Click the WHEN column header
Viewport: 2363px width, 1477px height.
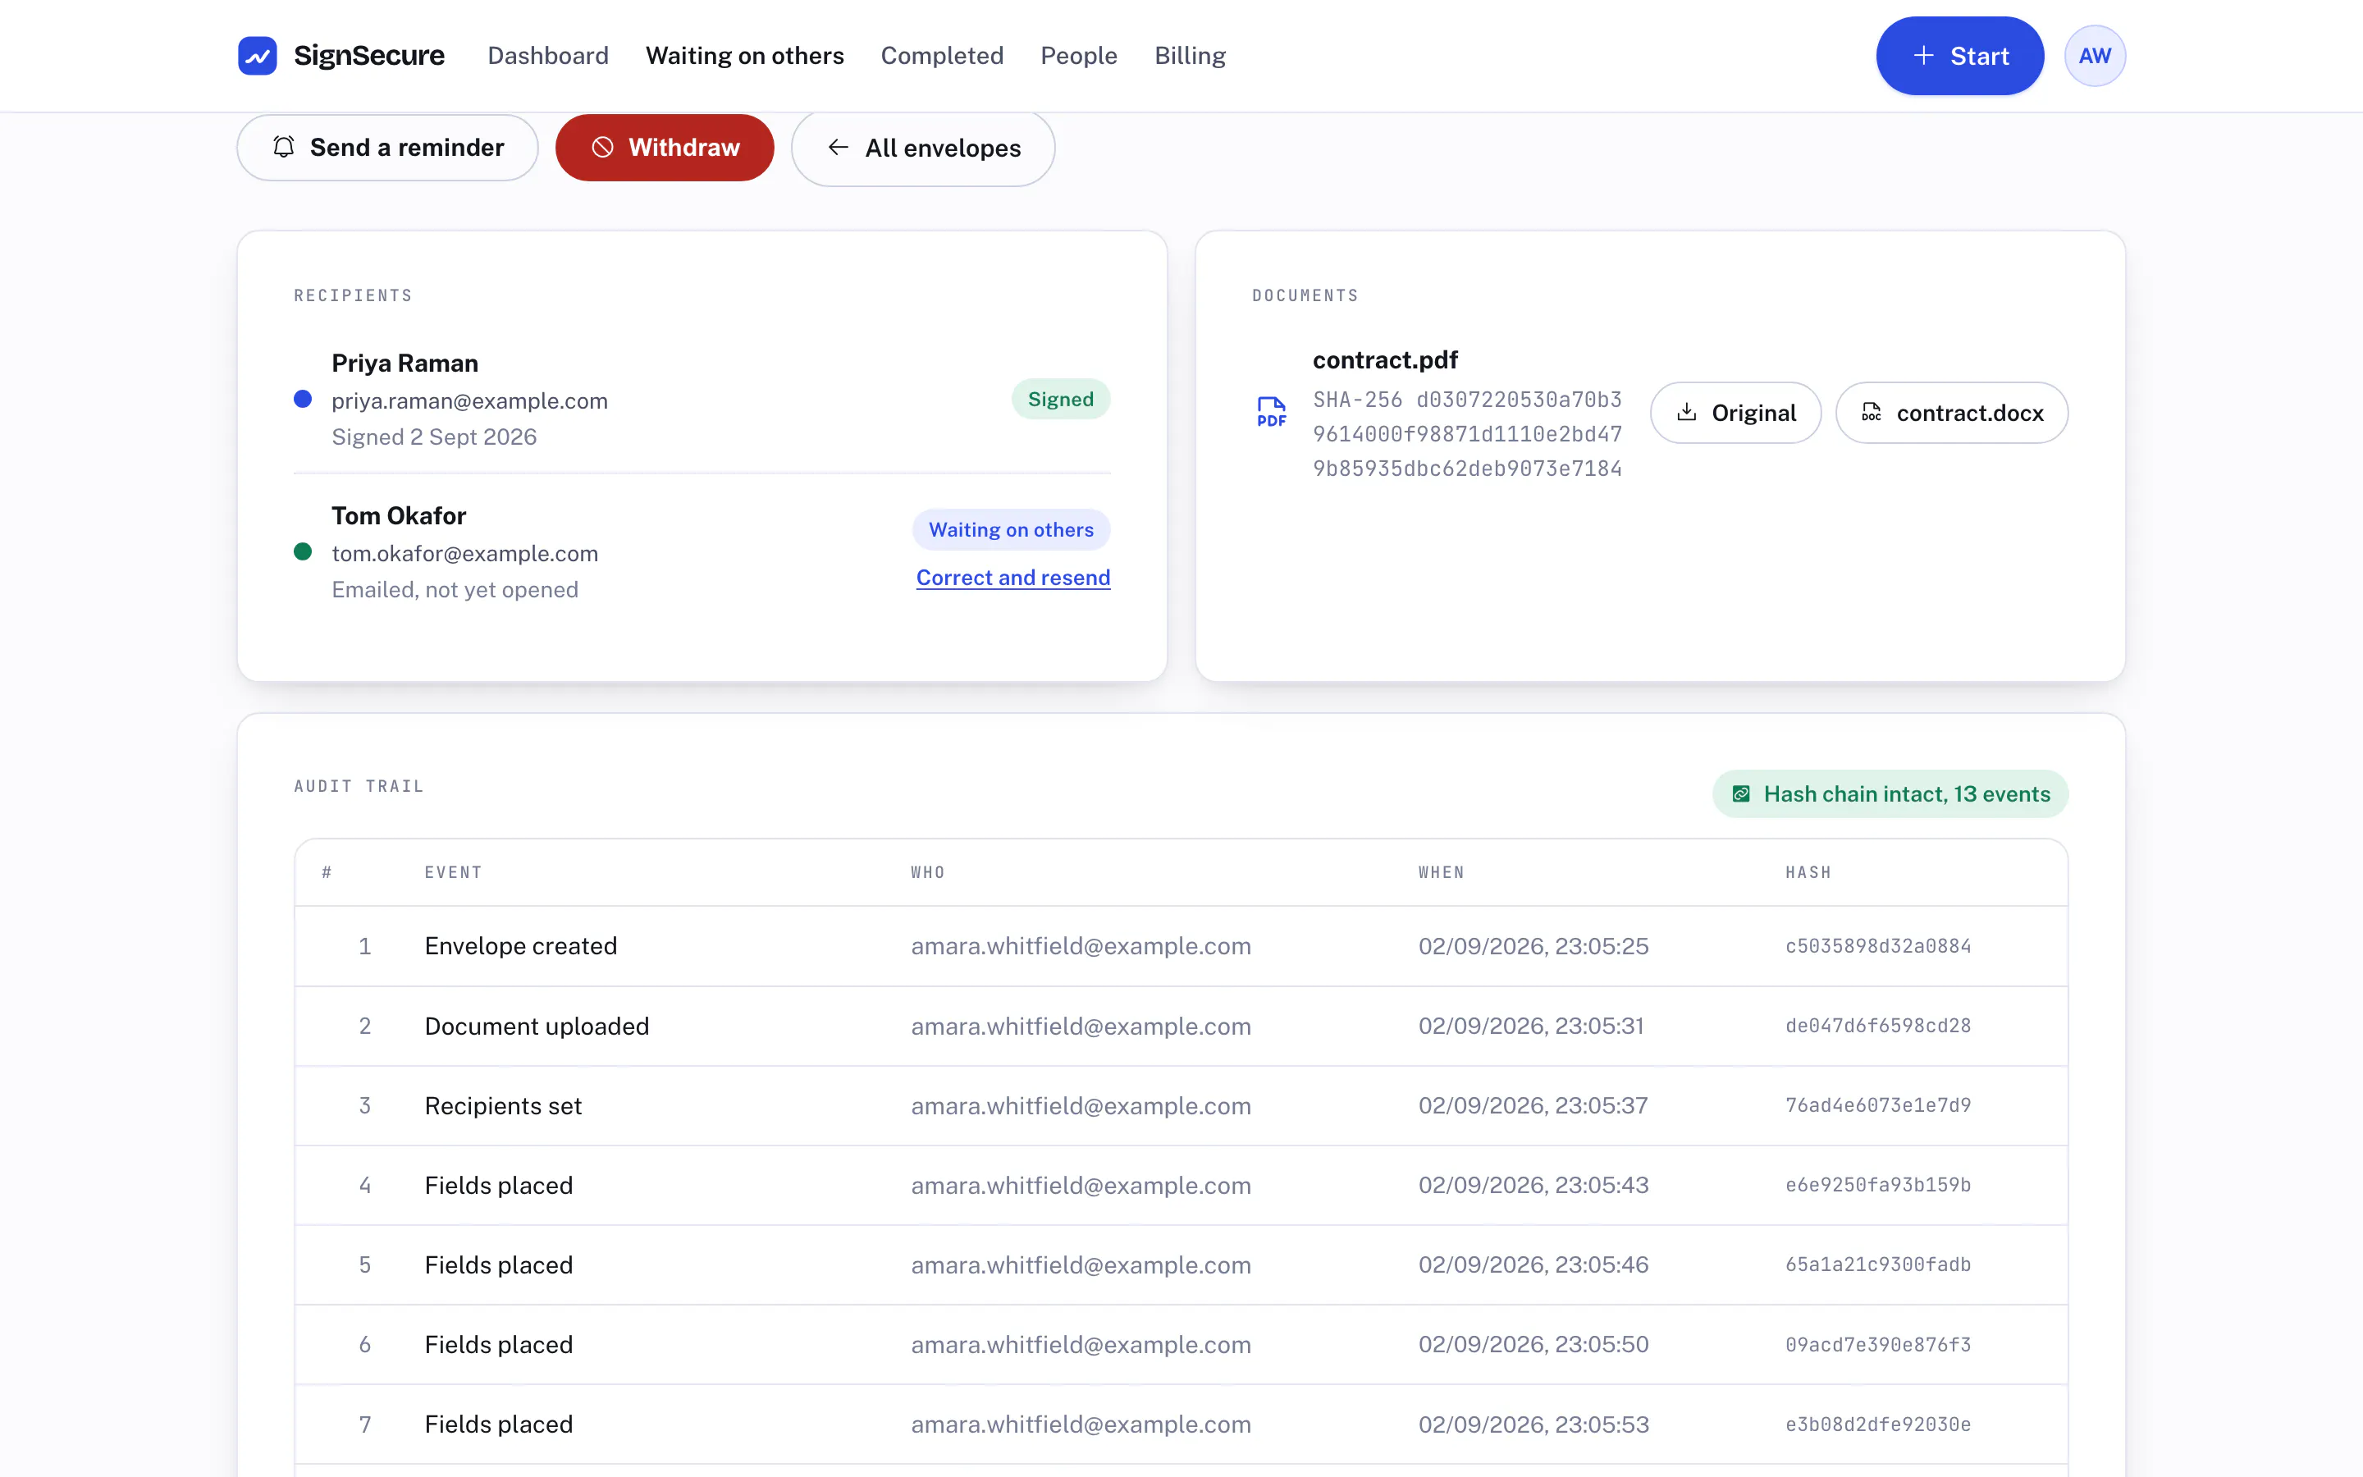coord(1442,872)
